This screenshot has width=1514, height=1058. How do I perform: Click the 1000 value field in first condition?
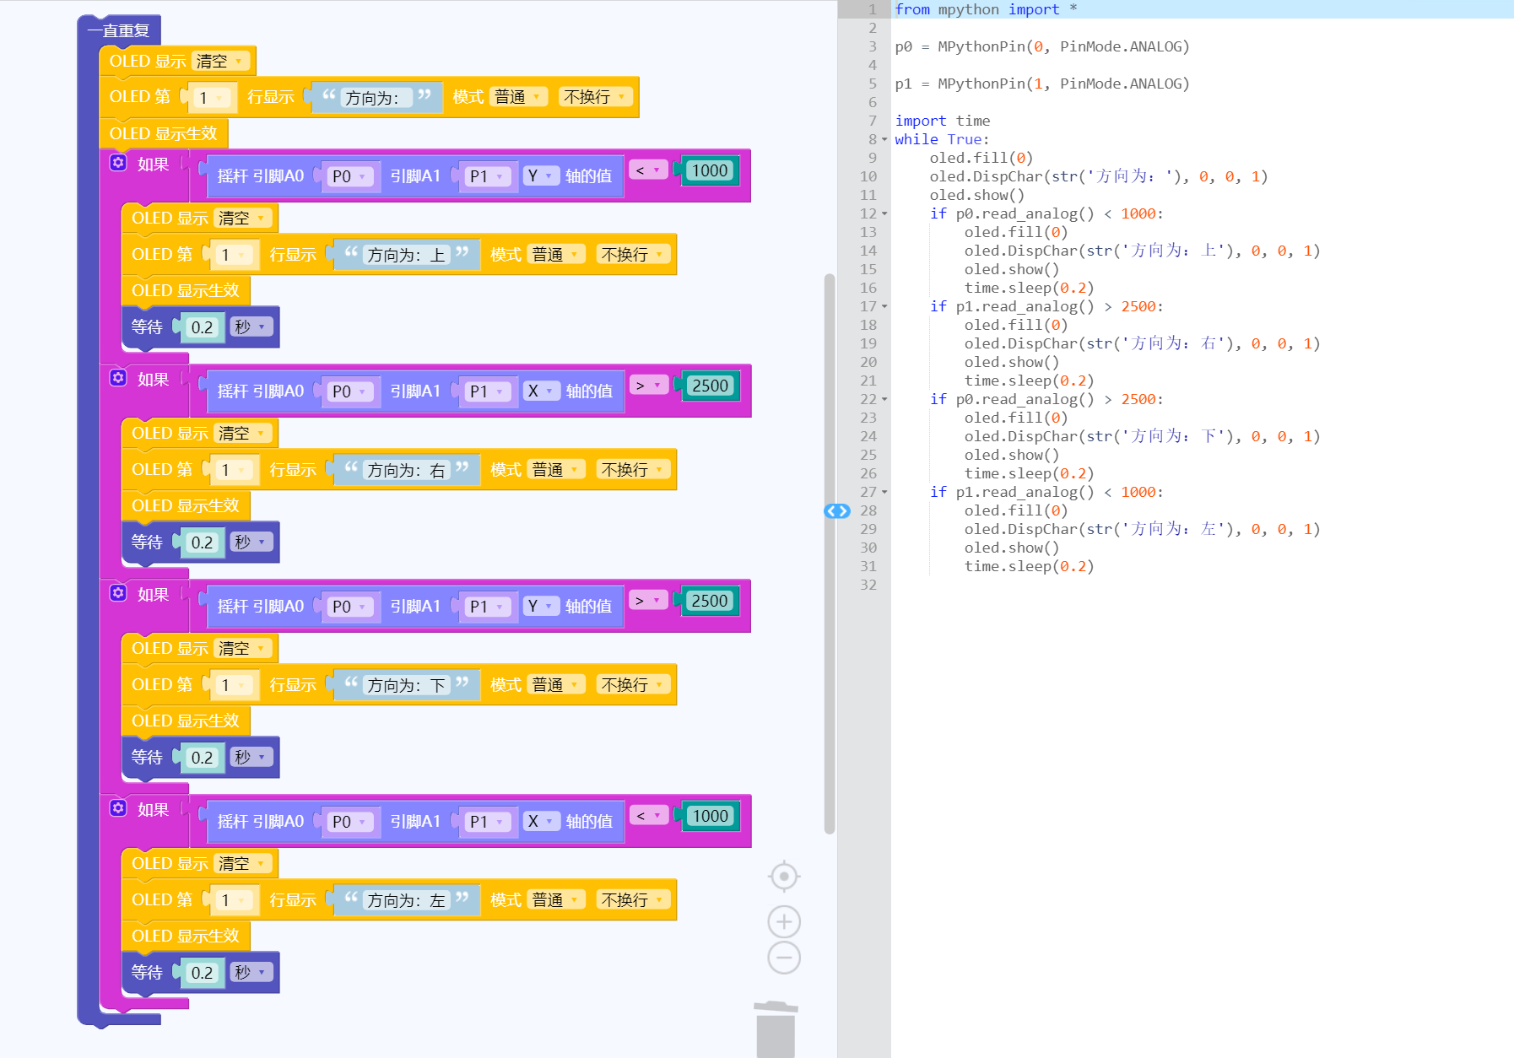tap(710, 170)
